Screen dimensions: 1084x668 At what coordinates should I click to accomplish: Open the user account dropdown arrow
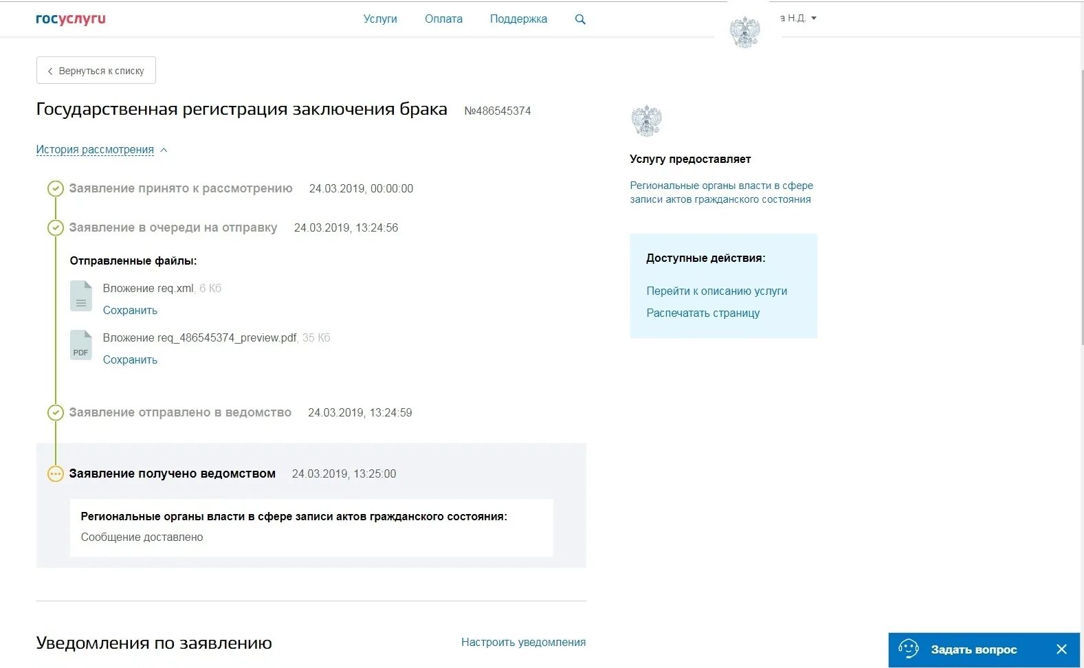[x=814, y=18]
